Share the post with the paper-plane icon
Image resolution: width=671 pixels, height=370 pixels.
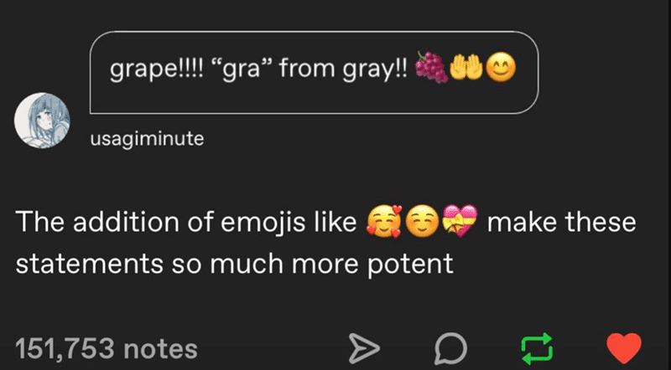tap(364, 348)
